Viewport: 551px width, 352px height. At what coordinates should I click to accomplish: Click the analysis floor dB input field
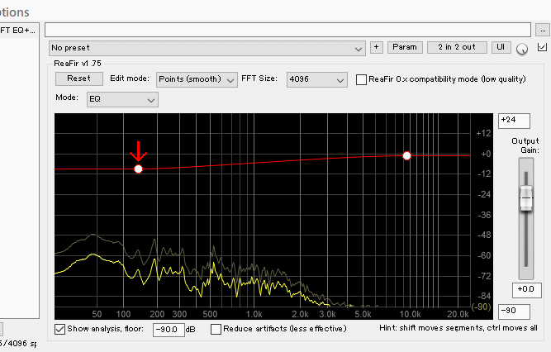click(x=169, y=330)
